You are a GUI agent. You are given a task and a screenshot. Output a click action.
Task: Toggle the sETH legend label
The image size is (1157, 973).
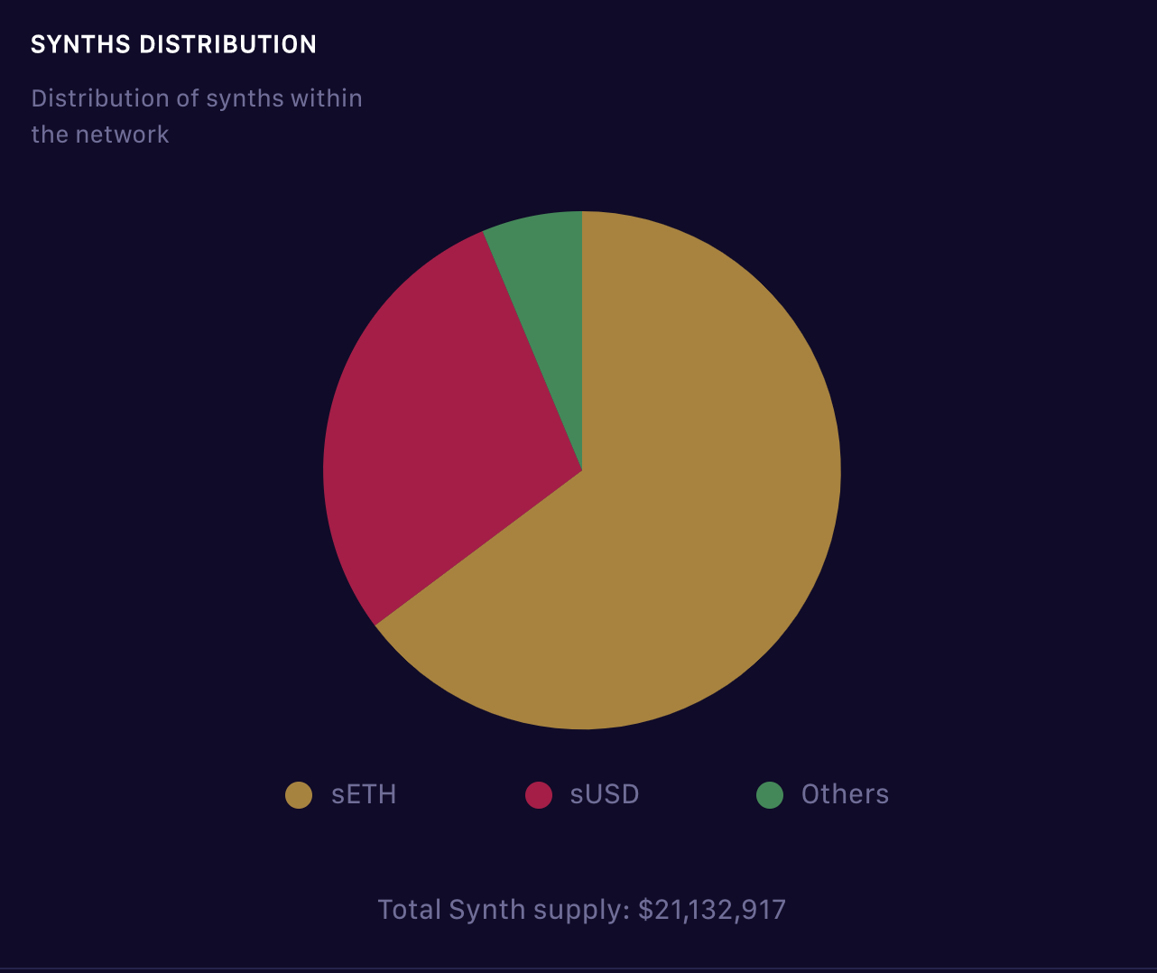pos(364,794)
